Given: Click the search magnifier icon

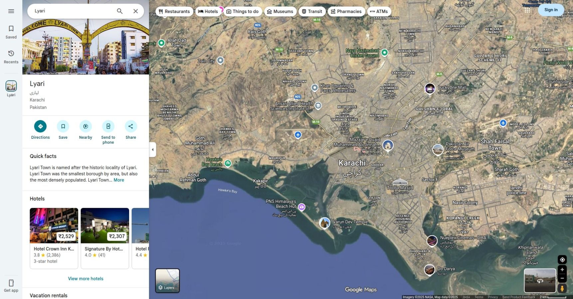Looking at the screenshot, I should point(120,11).
